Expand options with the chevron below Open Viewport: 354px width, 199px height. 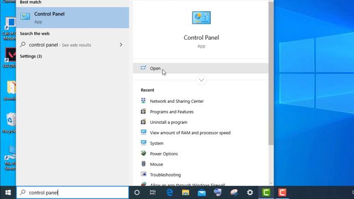pos(201,80)
